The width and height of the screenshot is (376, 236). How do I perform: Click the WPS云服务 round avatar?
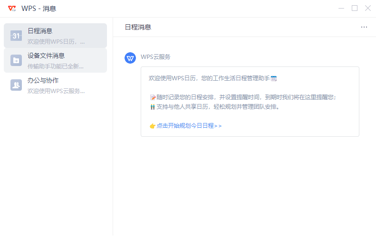pyautogui.click(x=130, y=58)
